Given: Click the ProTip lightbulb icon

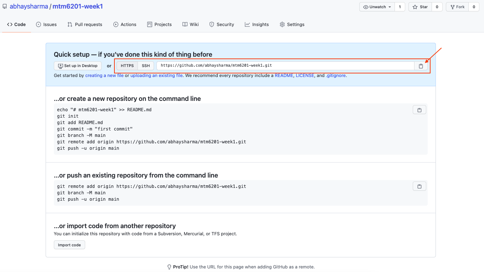Looking at the screenshot, I should click(x=169, y=267).
